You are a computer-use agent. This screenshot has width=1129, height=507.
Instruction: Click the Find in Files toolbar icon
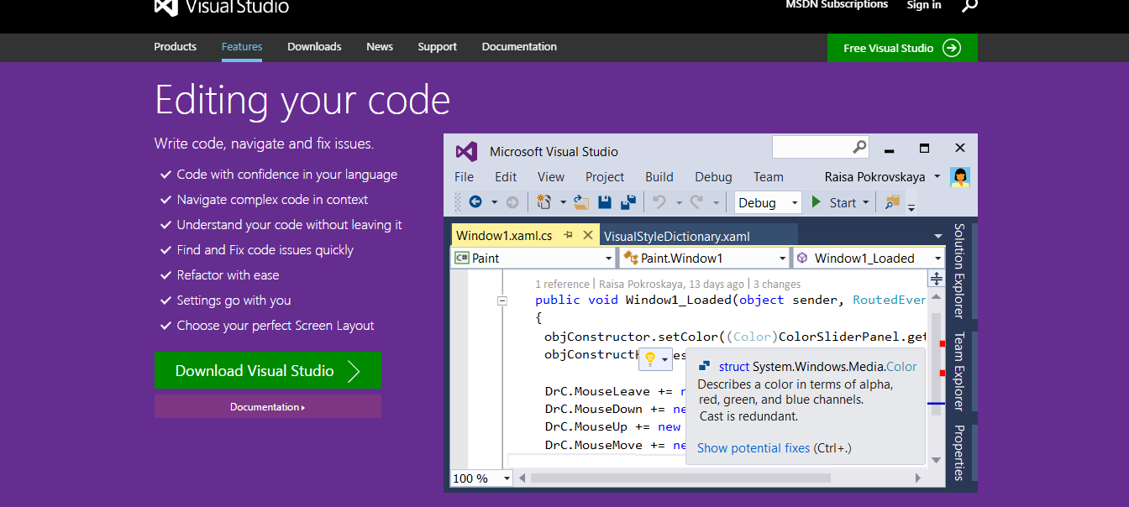[x=892, y=202]
